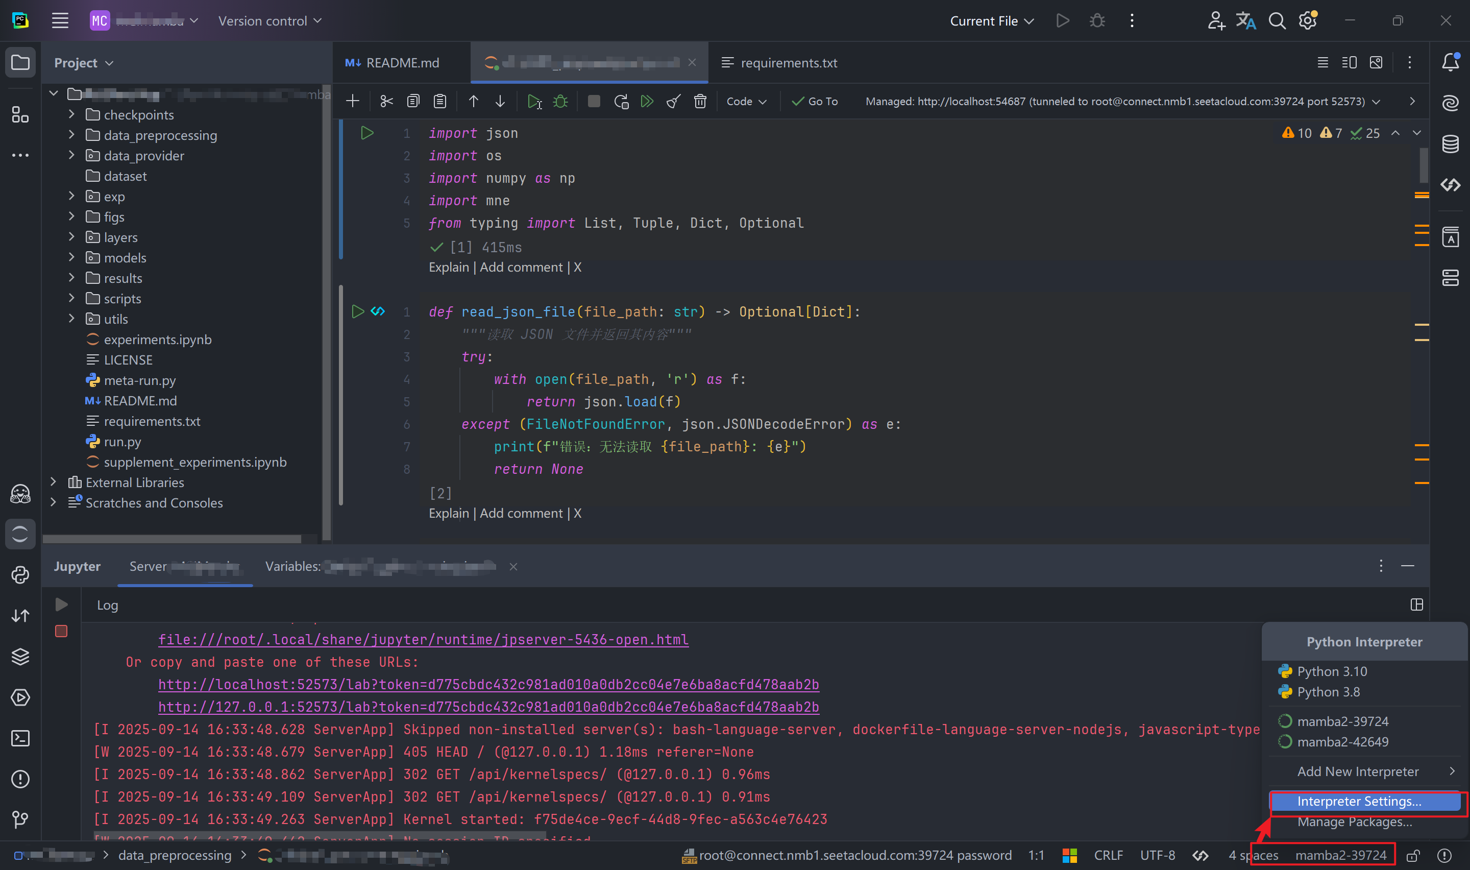Move cell up with up arrow

click(x=473, y=102)
